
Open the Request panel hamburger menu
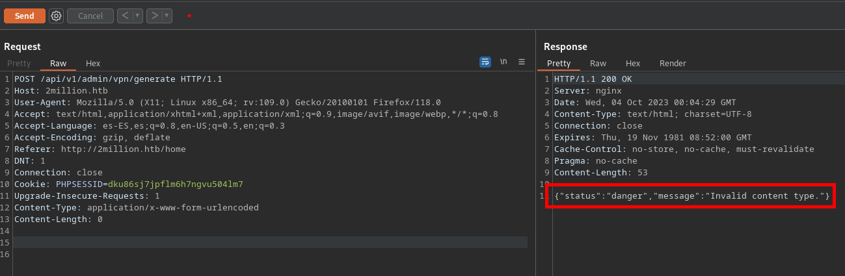click(522, 62)
